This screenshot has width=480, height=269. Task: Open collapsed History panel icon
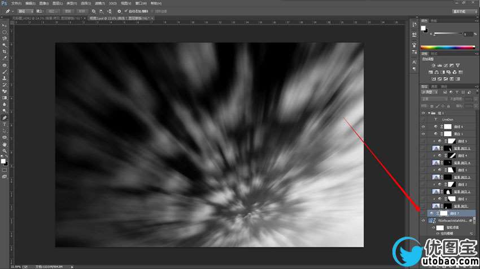coord(414,25)
